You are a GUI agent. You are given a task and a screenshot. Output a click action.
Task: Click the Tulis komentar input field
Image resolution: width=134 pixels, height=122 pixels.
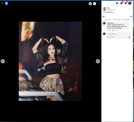[x=119, y=34]
